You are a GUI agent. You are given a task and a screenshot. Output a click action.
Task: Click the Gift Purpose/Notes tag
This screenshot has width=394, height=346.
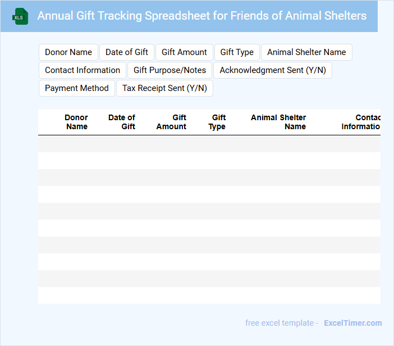click(x=169, y=70)
